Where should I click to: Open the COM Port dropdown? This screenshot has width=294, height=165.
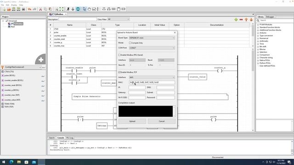[152, 48]
